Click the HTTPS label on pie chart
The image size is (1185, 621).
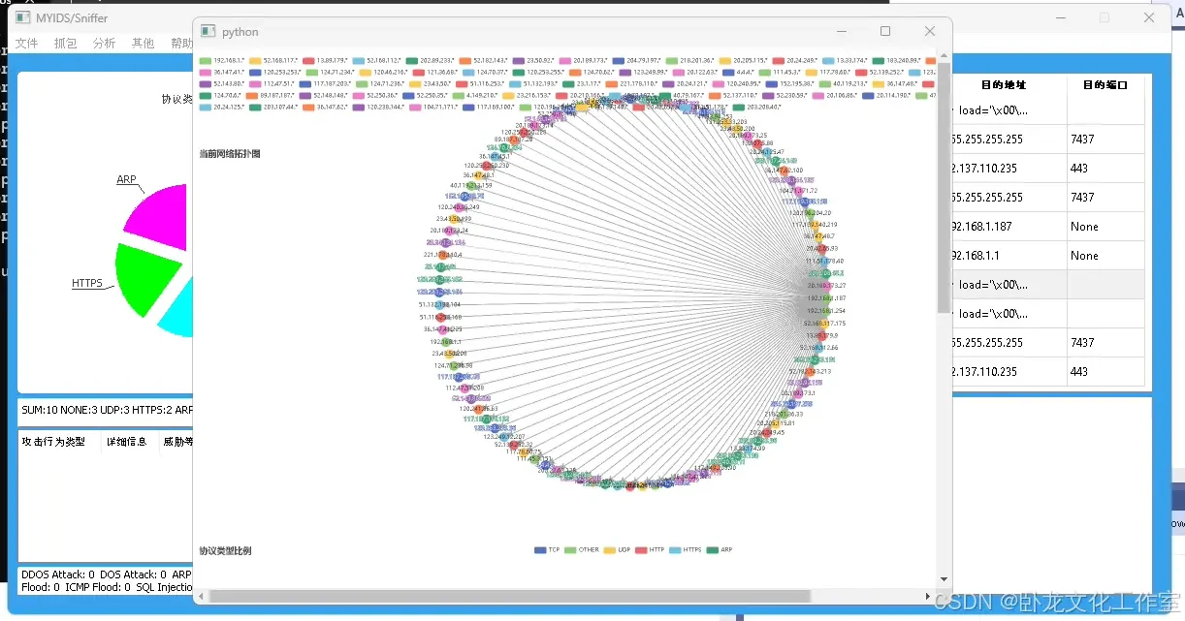87,284
